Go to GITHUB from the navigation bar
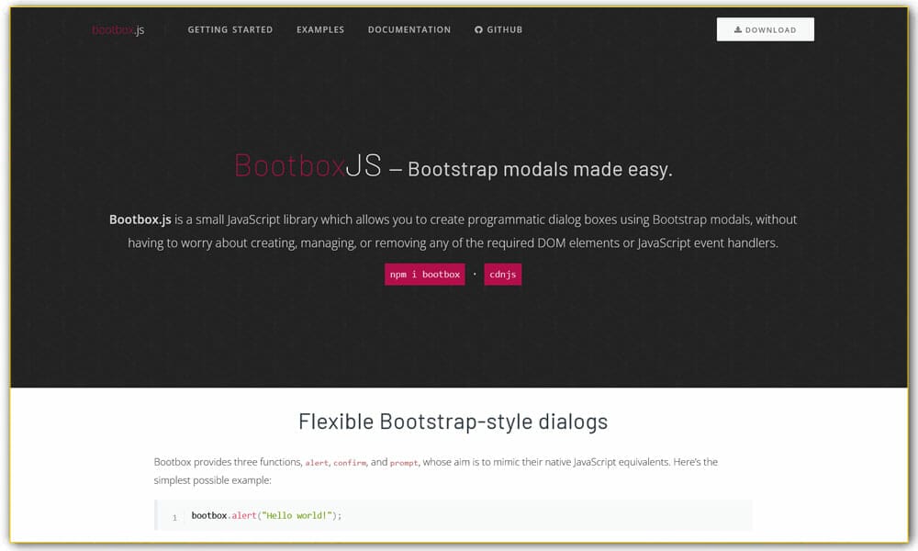This screenshot has height=551, width=918. coord(498,29)
